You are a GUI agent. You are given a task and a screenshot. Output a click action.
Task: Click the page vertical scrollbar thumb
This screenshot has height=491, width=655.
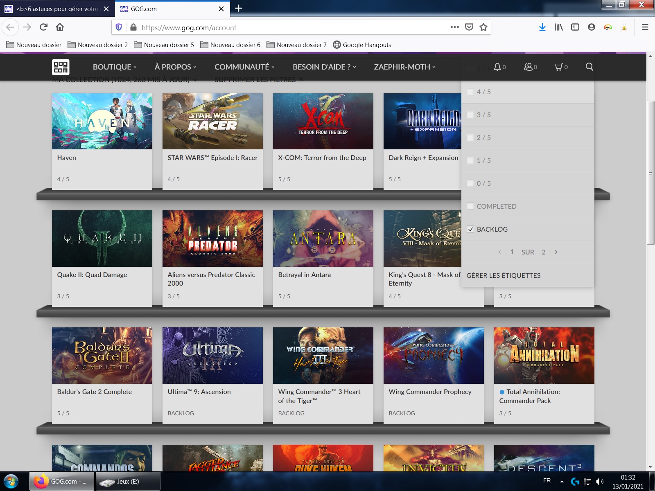(650, 172)
